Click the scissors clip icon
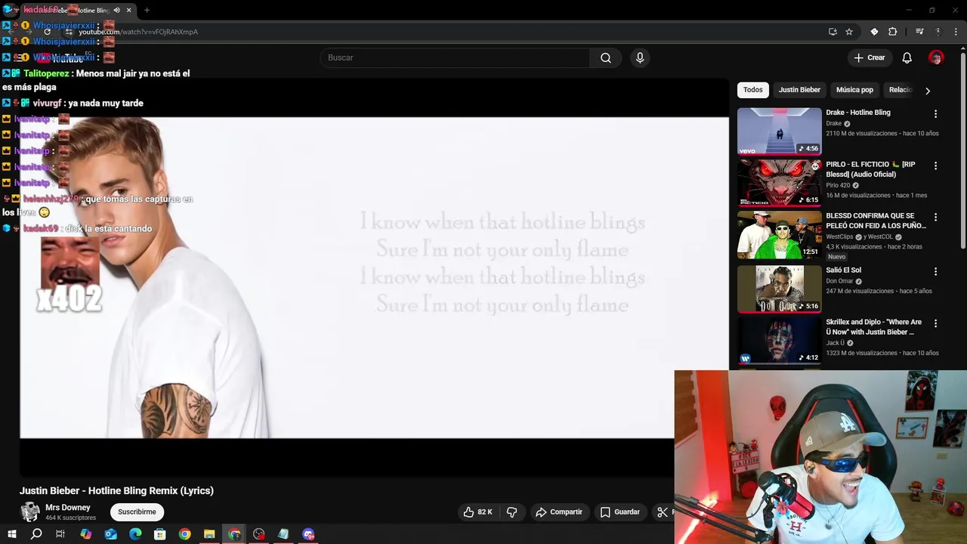The height and width of the screenshot is (544, 967). click(663, 512)
